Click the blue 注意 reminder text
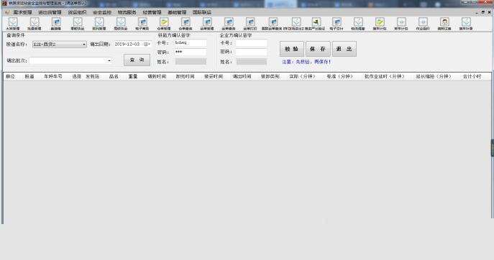Screen dimensions: 494x260 click(306, 62)
